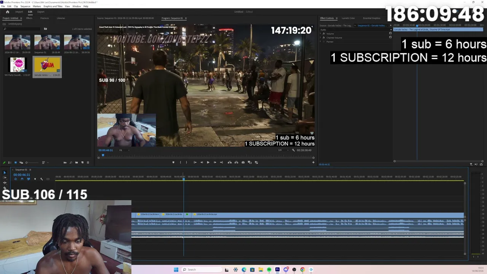Select the Gerudo Valley thumbnail in Project panel
Image resolution: width=487 pixels, height=274 pixels.
(x=47, y=65)
